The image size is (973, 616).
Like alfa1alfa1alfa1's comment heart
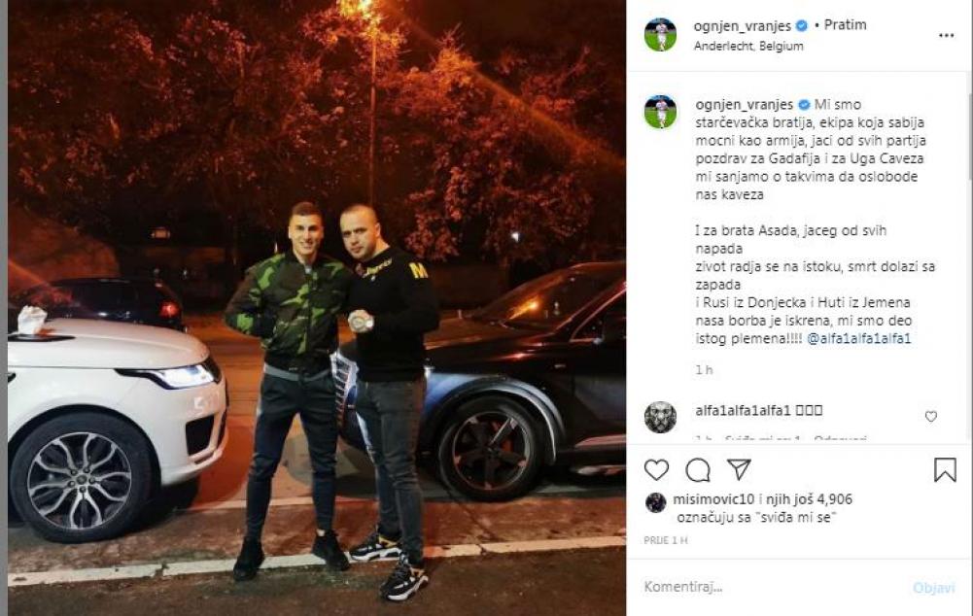tap(931, 416)
